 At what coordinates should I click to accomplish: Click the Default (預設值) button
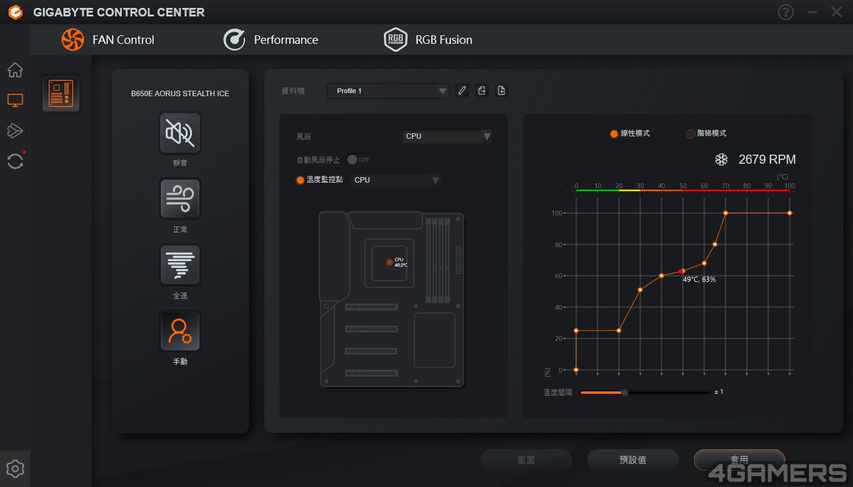pos(633,460)
